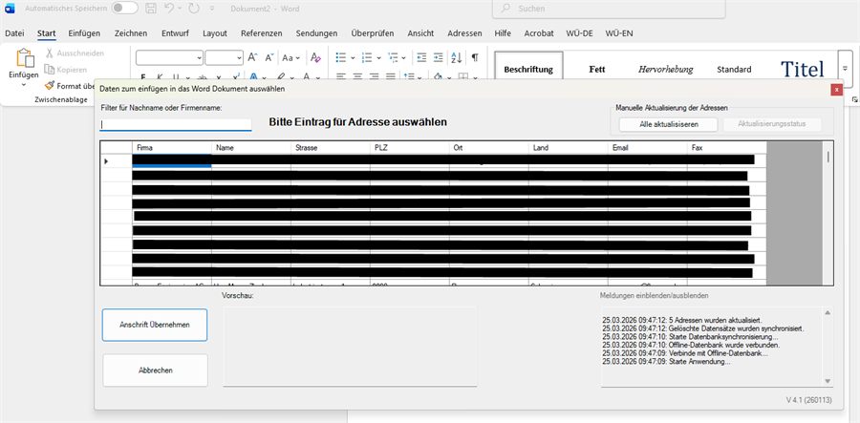Image resolution: width=860 pixels, height=423 pixels.
Task: Expand the bullet list style arrow
Action: [x=353, y=57]
